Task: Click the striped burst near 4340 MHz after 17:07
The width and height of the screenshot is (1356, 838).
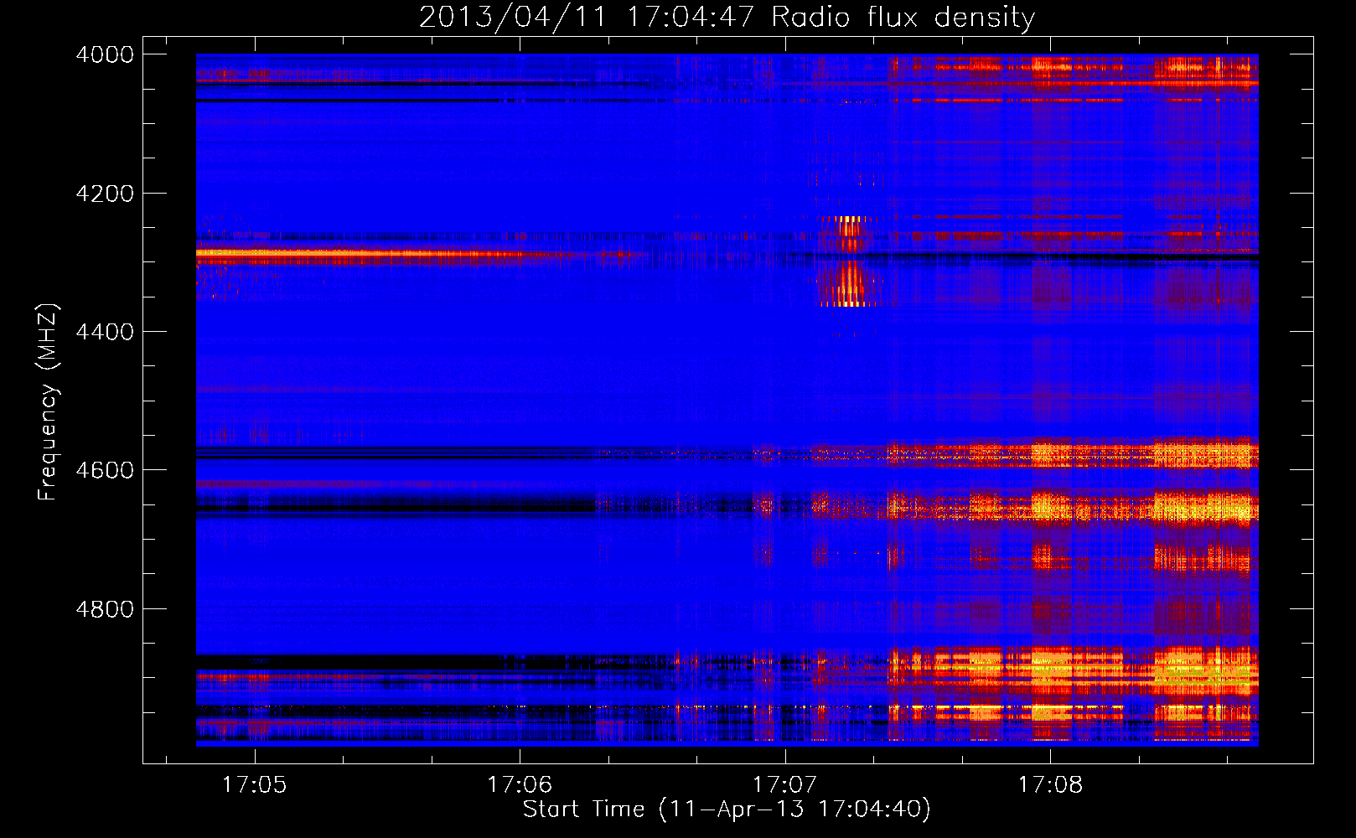Action: point(849,284)
